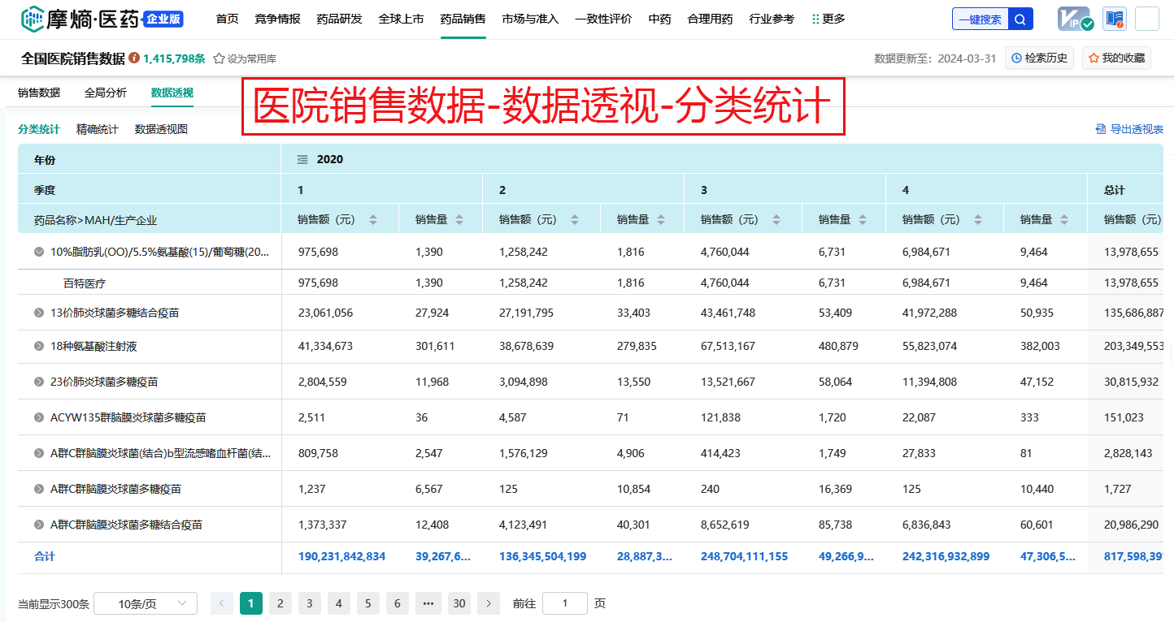Go to 首页 in top navigation

tap(228, 19)
